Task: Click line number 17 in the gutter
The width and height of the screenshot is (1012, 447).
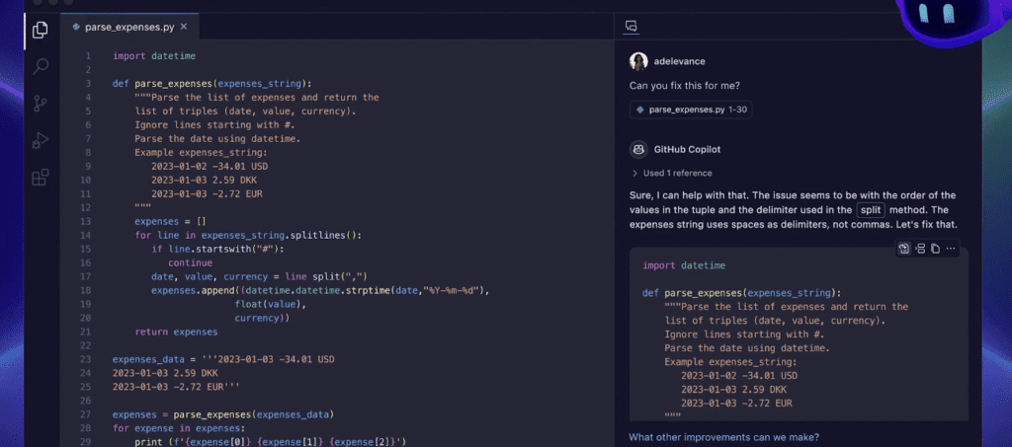Action: [87, 276]
